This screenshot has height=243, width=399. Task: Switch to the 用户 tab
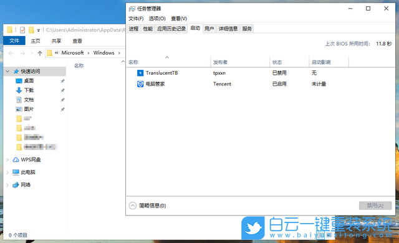pyautogui.click(x=209, y=29)
